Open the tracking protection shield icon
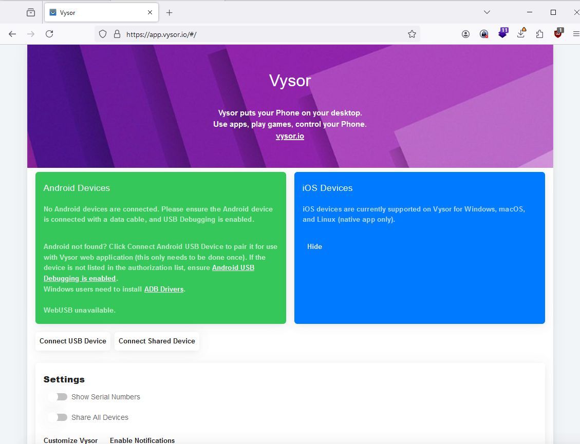 [x=103, y=34]
